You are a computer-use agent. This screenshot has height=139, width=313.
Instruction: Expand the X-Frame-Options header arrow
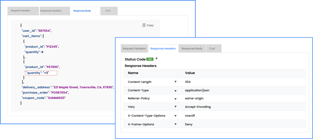(x=175, y=124)
